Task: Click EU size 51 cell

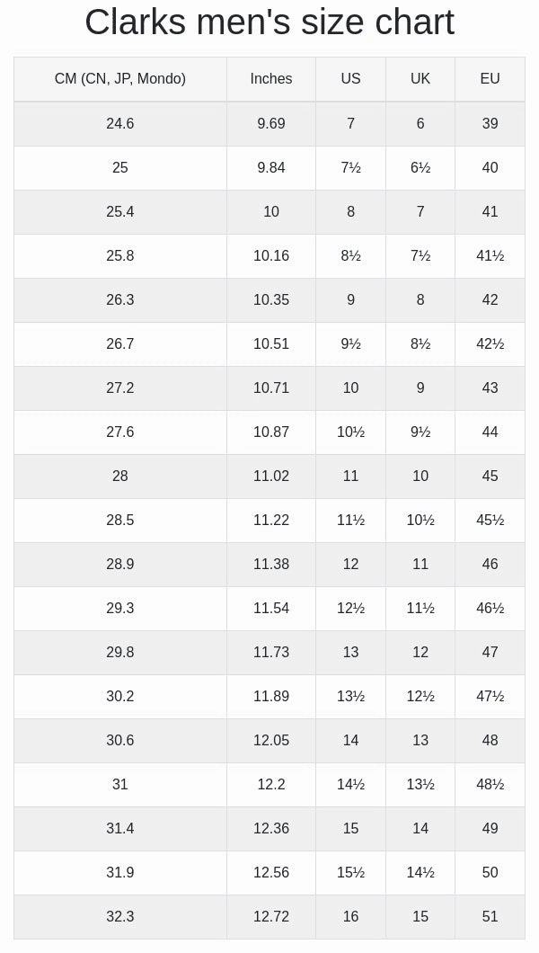Action: click(x=490, y=916)
